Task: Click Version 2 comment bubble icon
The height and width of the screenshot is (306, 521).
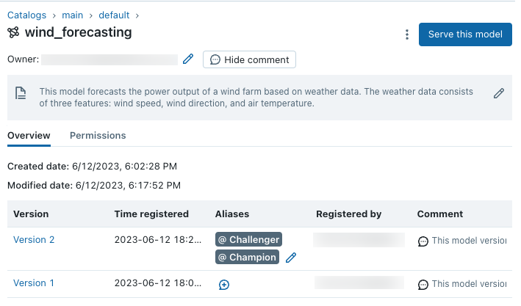Action: [423, 241]
